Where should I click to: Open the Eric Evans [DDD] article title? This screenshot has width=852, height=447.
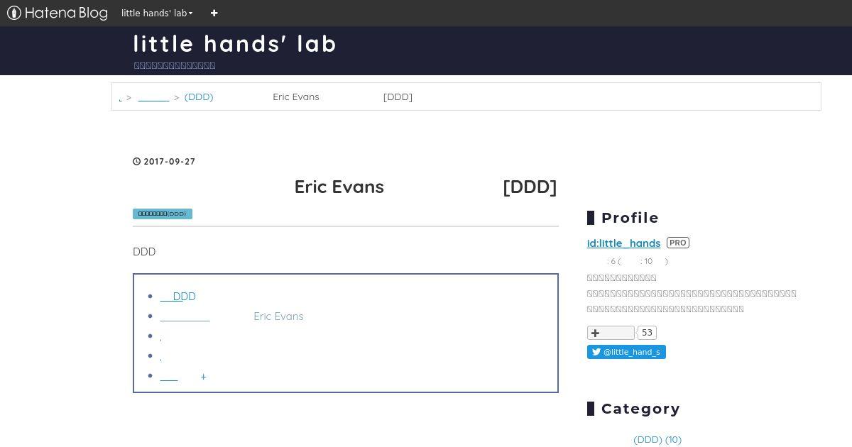coord(345,187)
